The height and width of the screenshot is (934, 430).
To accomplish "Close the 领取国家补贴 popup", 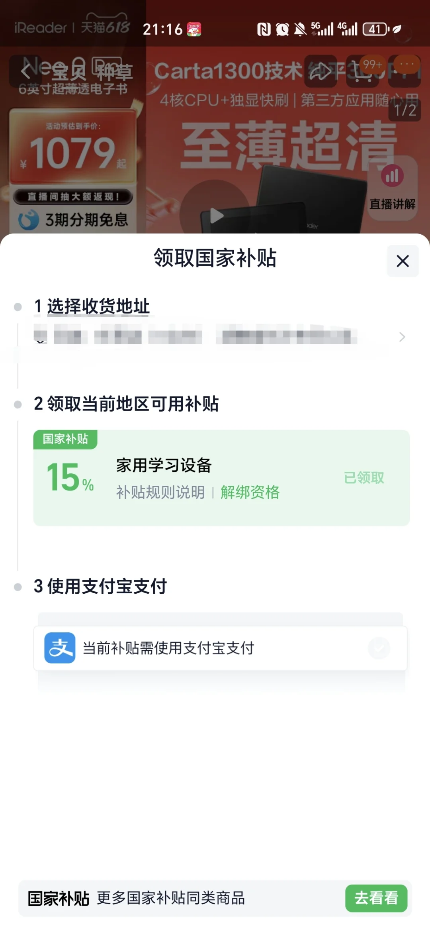I will [403, 261].
